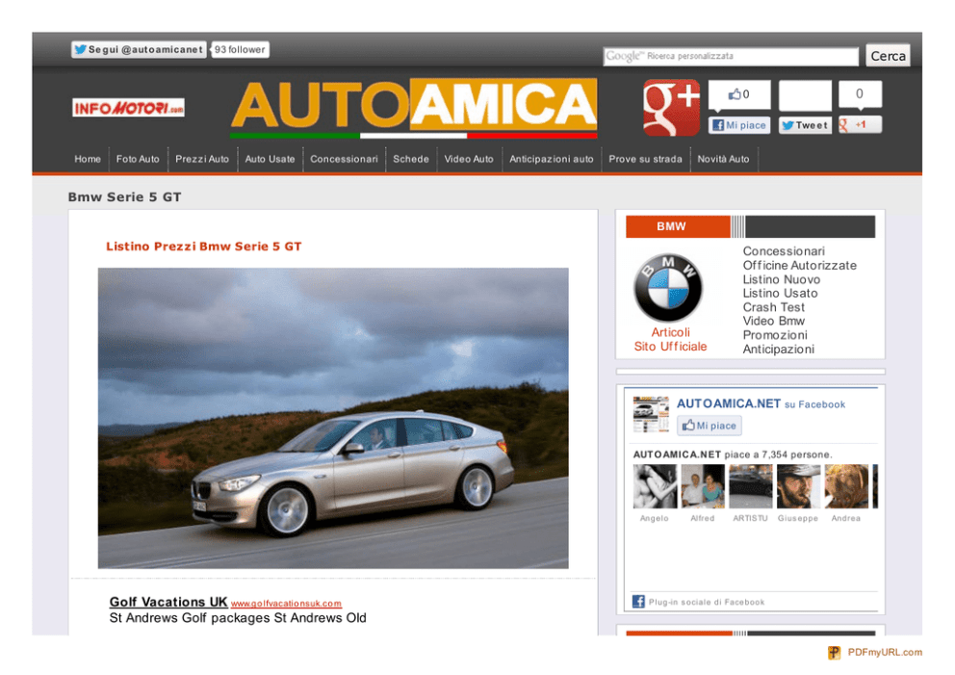
Task: Open Alfred's profile picture
Action: [x=703, y=486]
